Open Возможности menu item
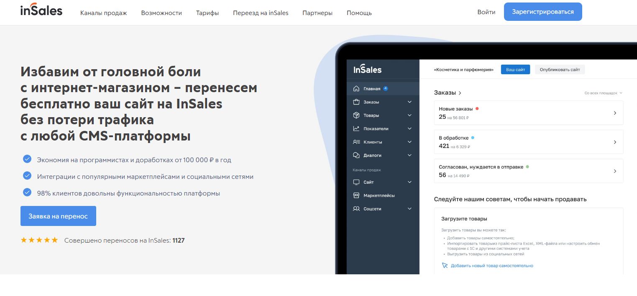Viewport: 637px width, 296px height. tap(161, 13)
